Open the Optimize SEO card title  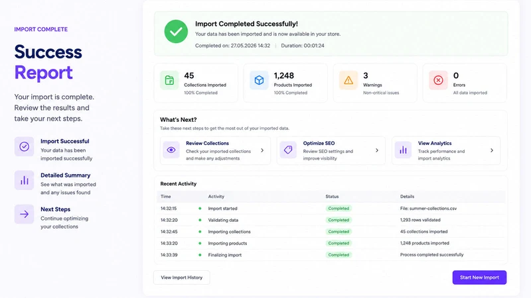(319, 143)
